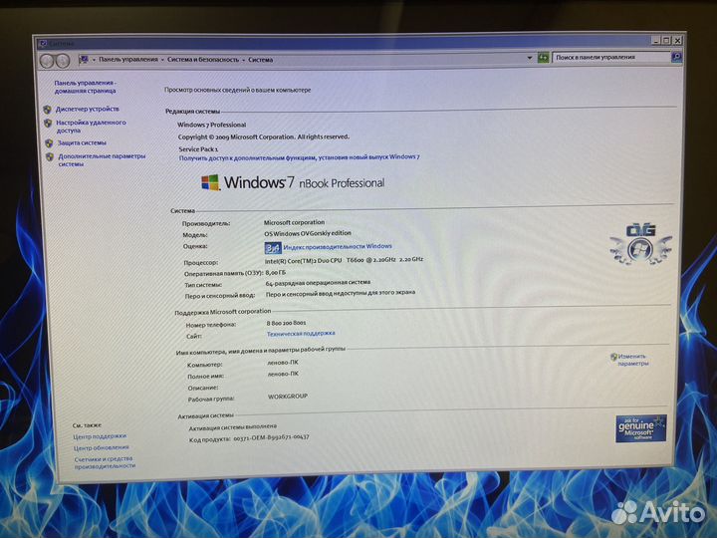The height and width of the screenshot is (538, 717).
Task: Open the Техническая поддержка website link
Action: (x=301, y=334)
